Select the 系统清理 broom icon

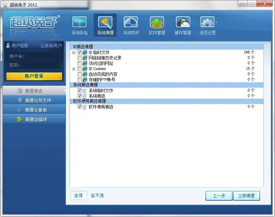pyautogui.click(x=105, y=22)
